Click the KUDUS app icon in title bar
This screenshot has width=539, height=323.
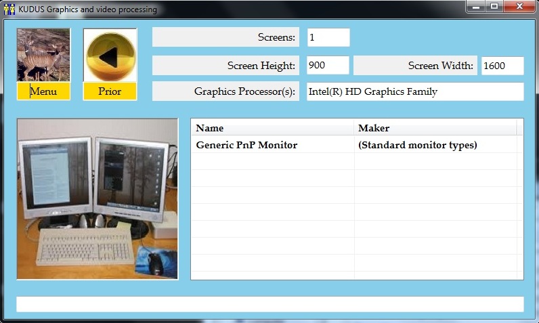(x=9, y=9)
